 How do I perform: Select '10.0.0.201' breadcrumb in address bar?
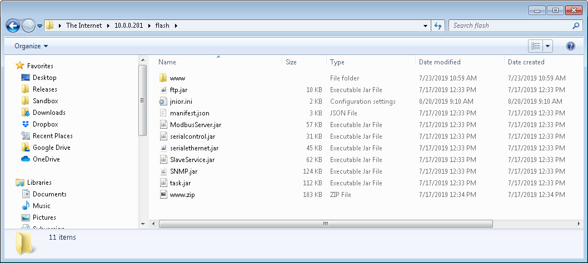click(128, 26)
